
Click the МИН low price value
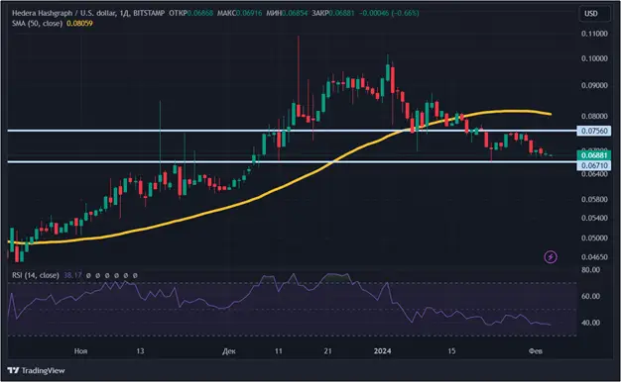coord(295,13)
